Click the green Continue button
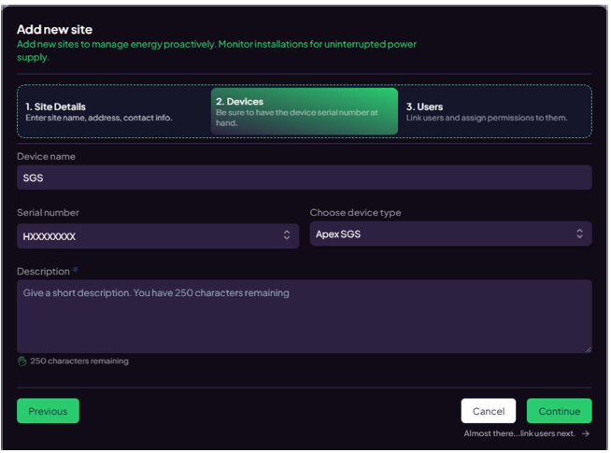The height and width of the screenshot is (453, 611). tap(560, 411)
